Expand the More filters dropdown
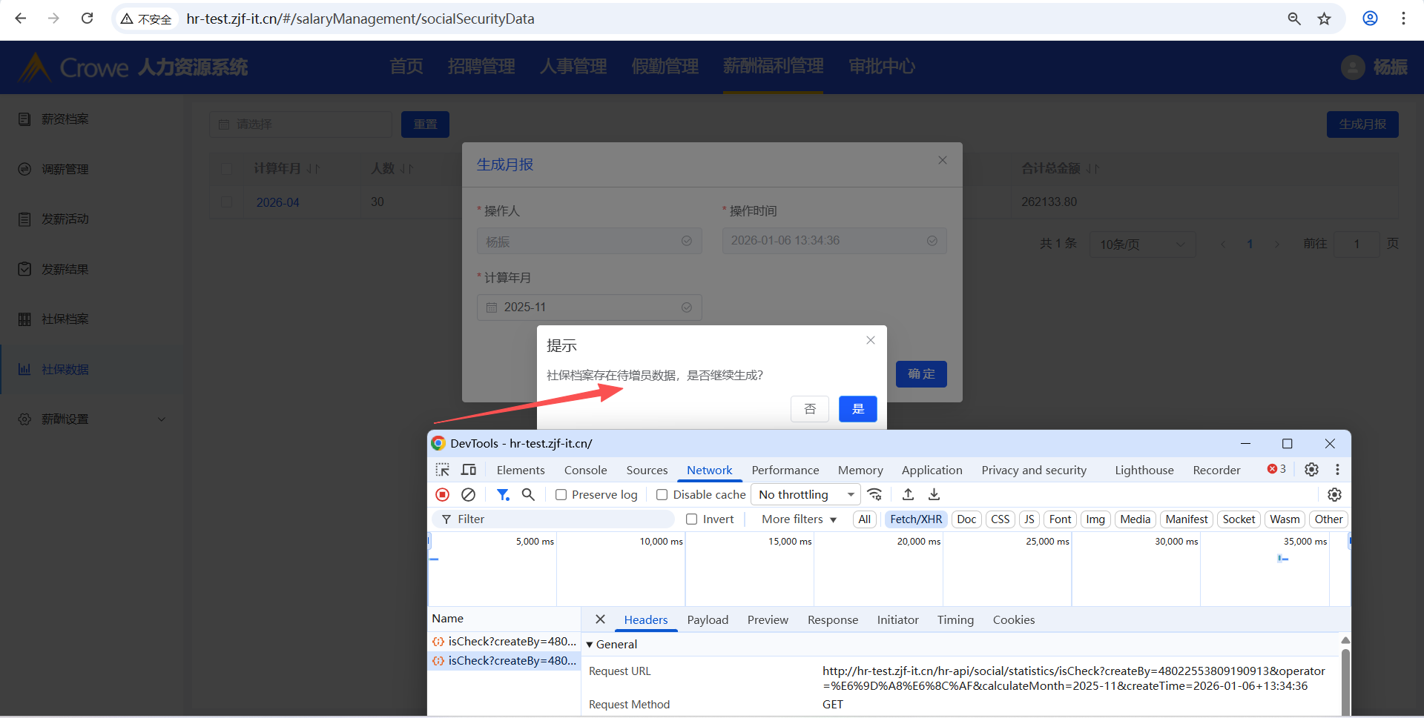Image resolution: width=1424 pixels, height=718 pixels. click(x=799, y=519)
